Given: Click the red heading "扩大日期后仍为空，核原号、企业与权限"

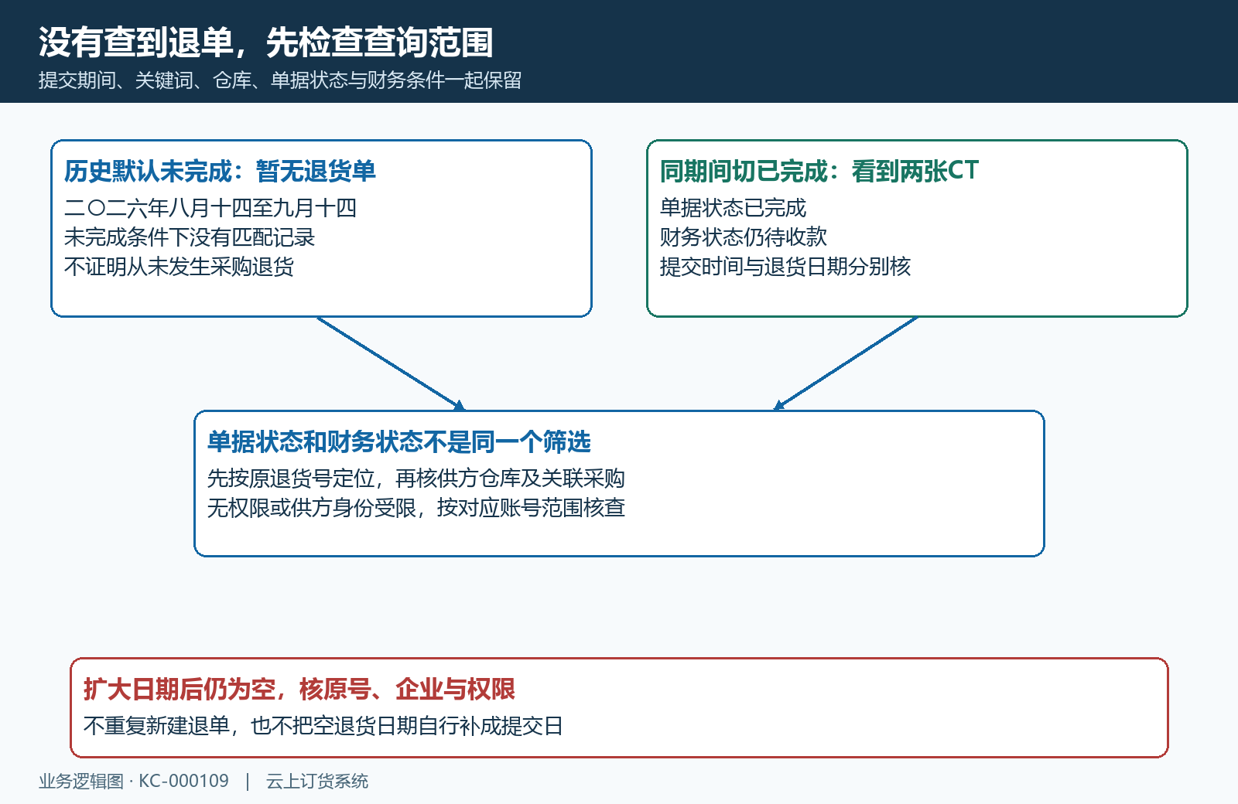Looking at the screenshot, I should coord(299,689).
